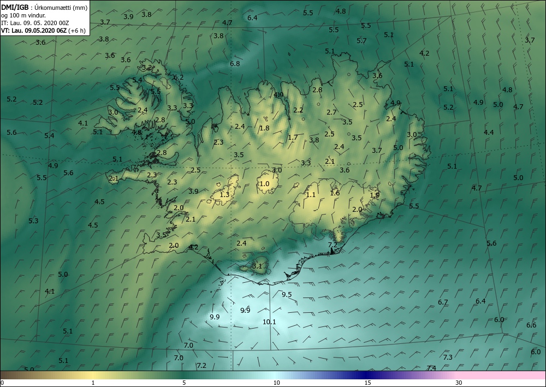Screen dimensions: 546x387
Task: Click the 6.8 value north of Iceland
Action: [x=235, y=64]
